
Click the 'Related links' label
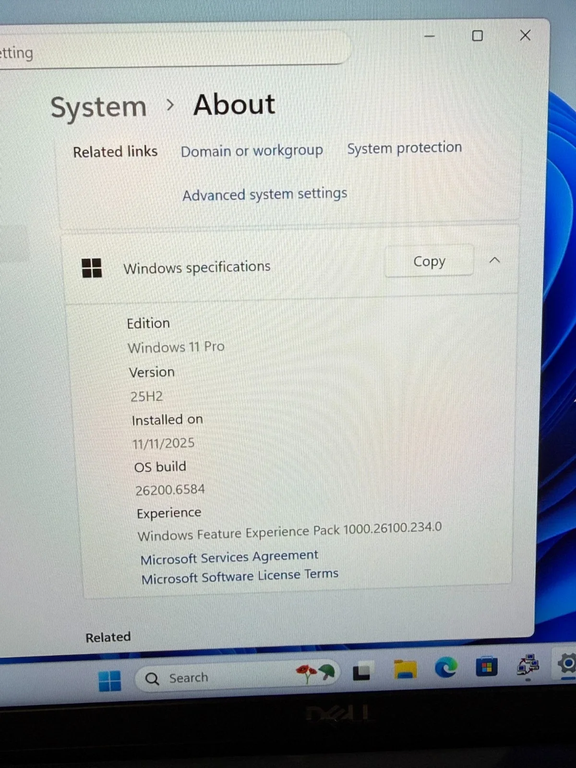click(115, 152)
